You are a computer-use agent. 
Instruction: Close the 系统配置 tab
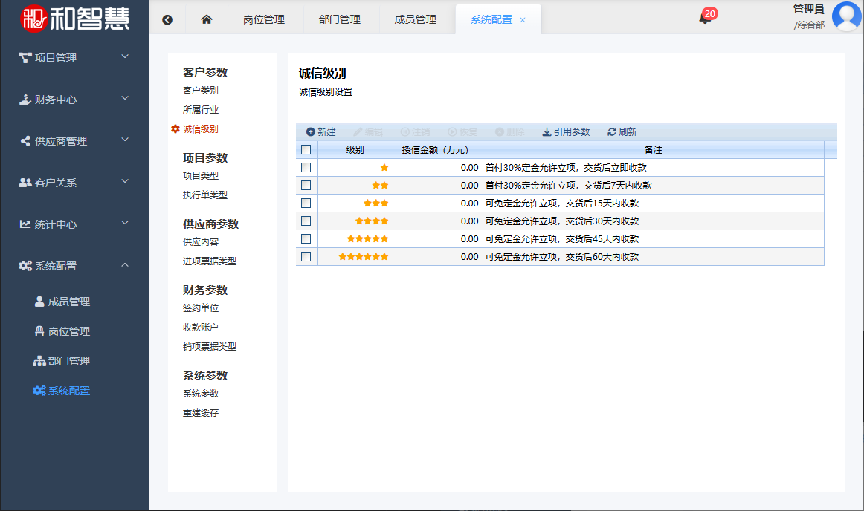[523, 20]
